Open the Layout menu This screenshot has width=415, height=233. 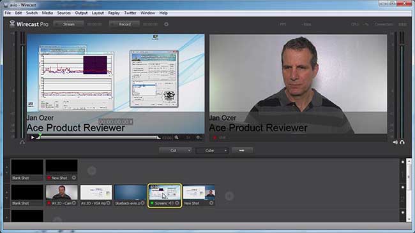coord(98,13)
